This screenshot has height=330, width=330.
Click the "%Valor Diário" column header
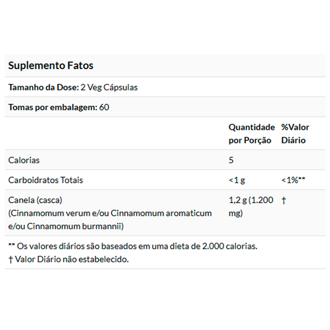coord(295,134)
